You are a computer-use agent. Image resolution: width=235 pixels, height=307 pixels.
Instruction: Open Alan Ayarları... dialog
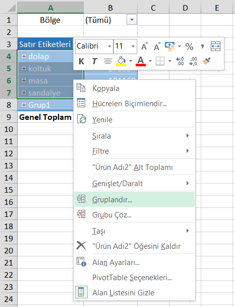pyautogui.click(x=134, y=262)
